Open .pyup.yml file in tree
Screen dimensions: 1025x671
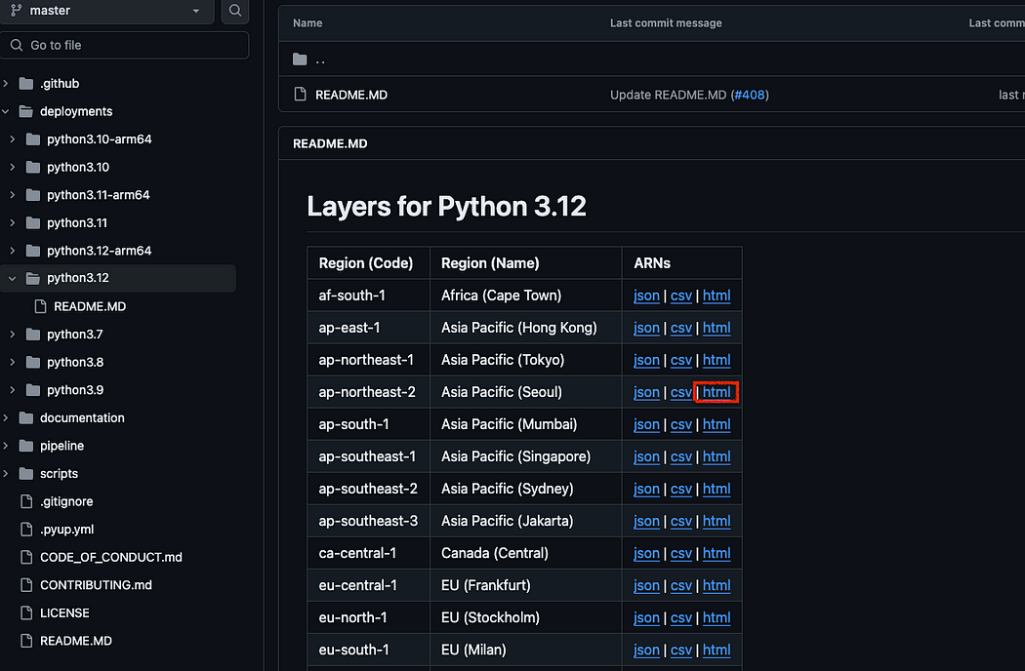[66, 530]
